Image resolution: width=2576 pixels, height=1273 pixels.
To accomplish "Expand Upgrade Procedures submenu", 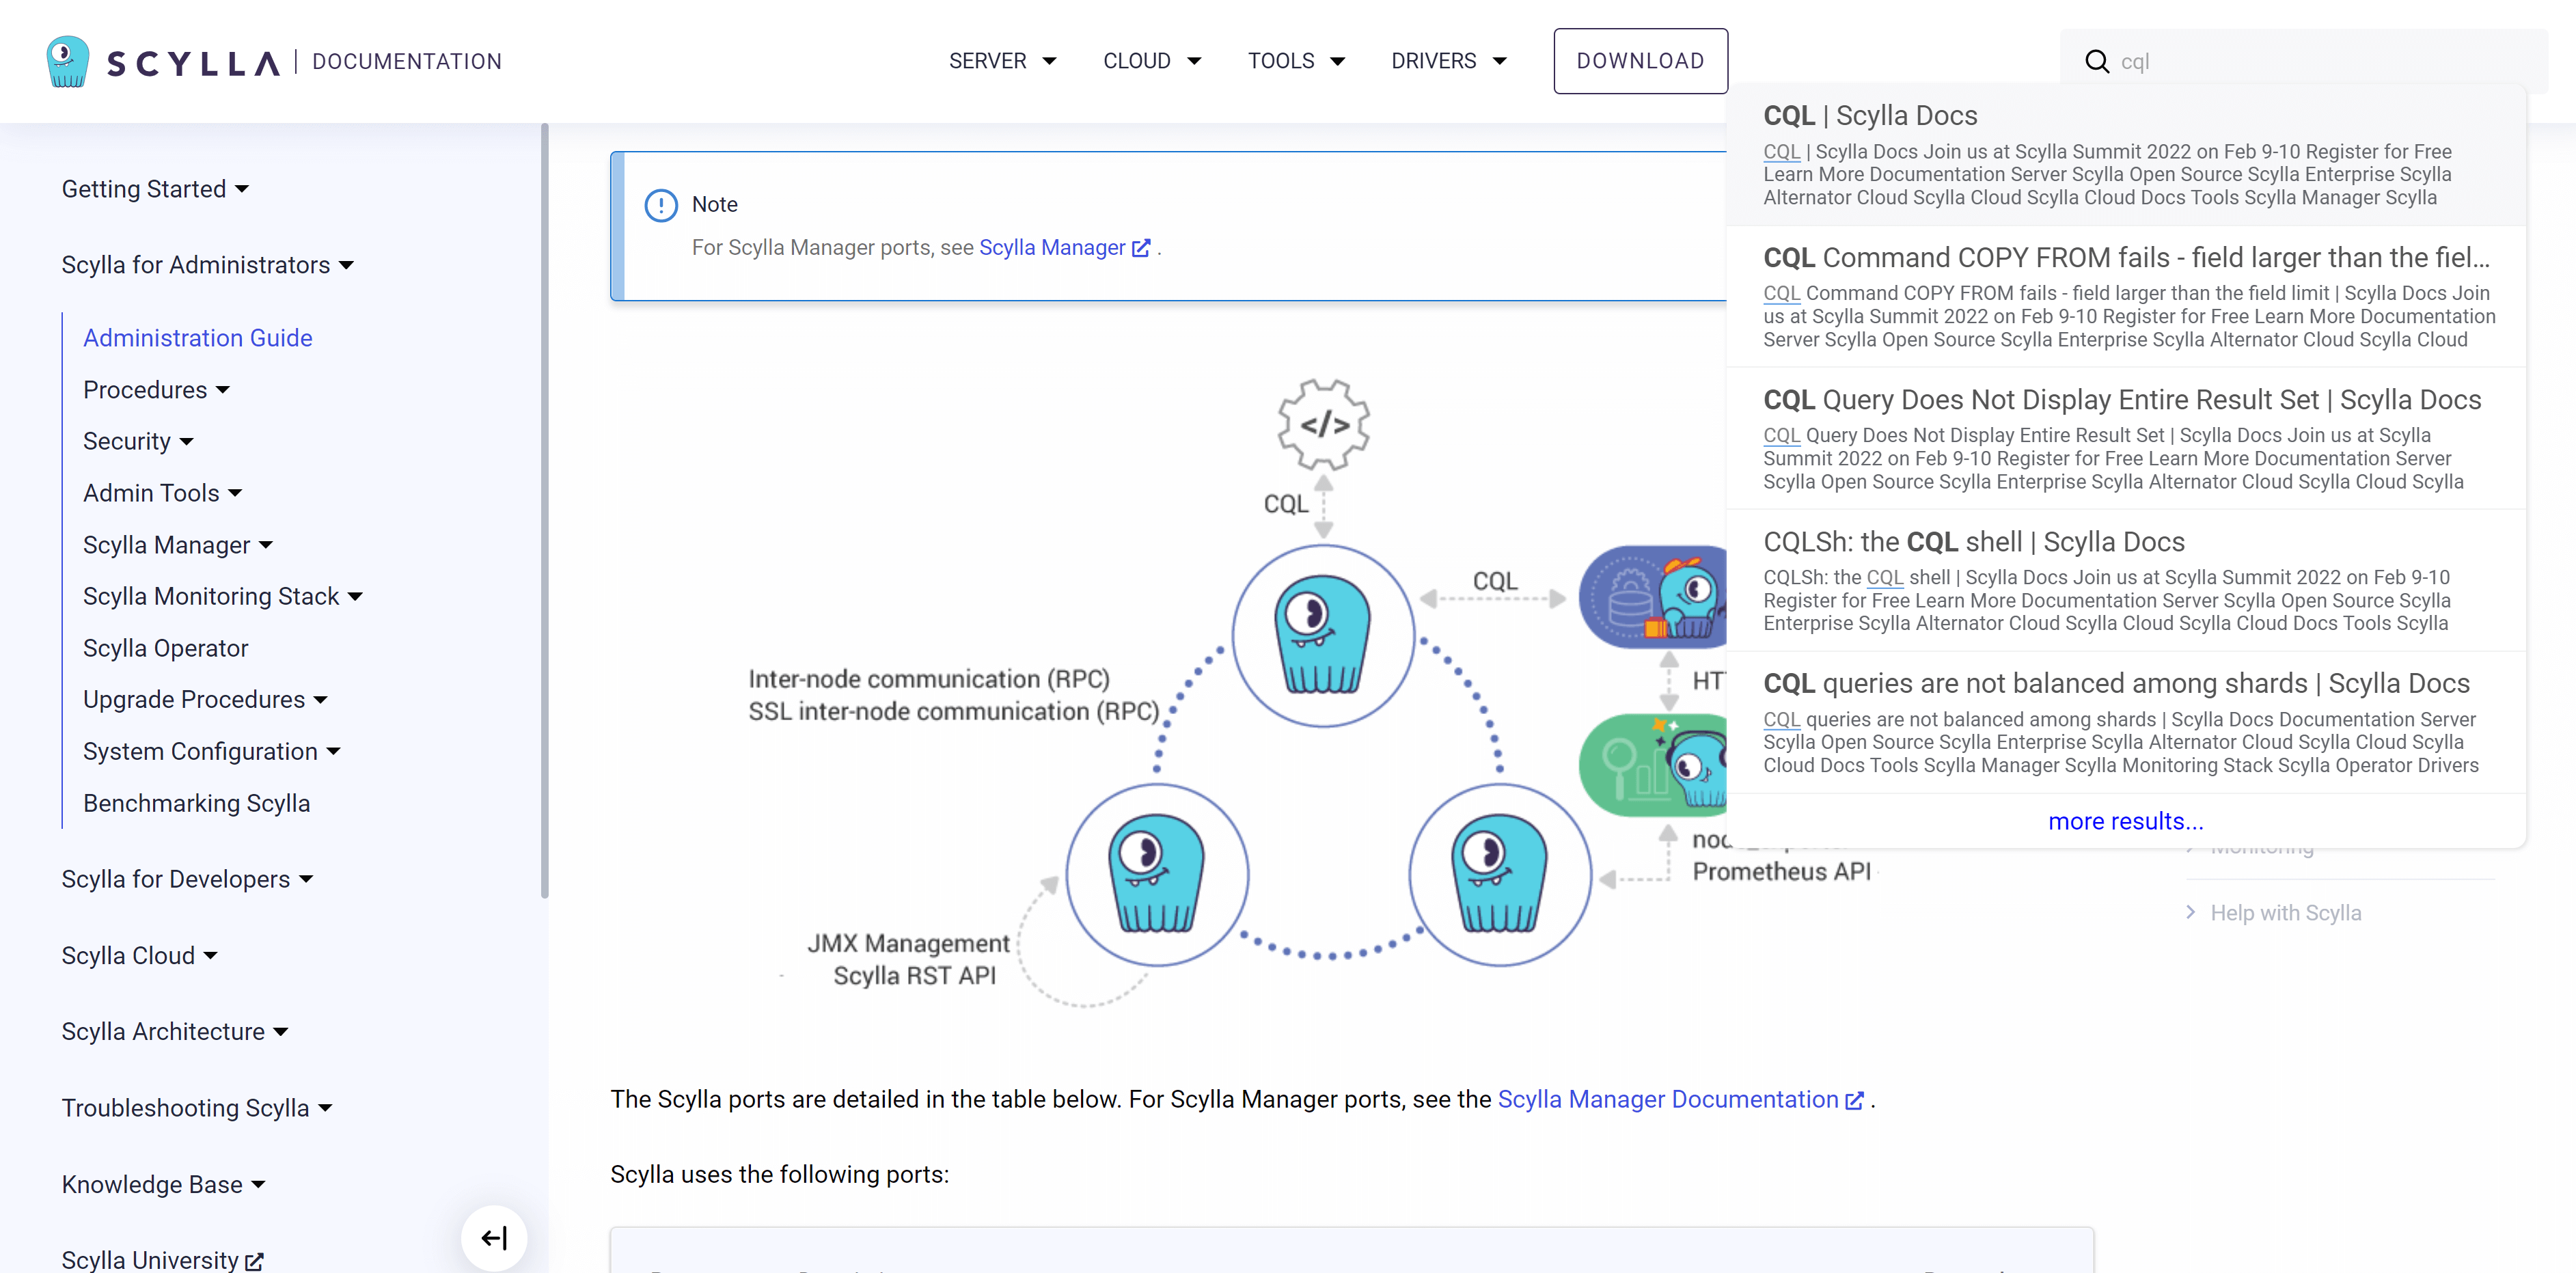I will (205, 700).
